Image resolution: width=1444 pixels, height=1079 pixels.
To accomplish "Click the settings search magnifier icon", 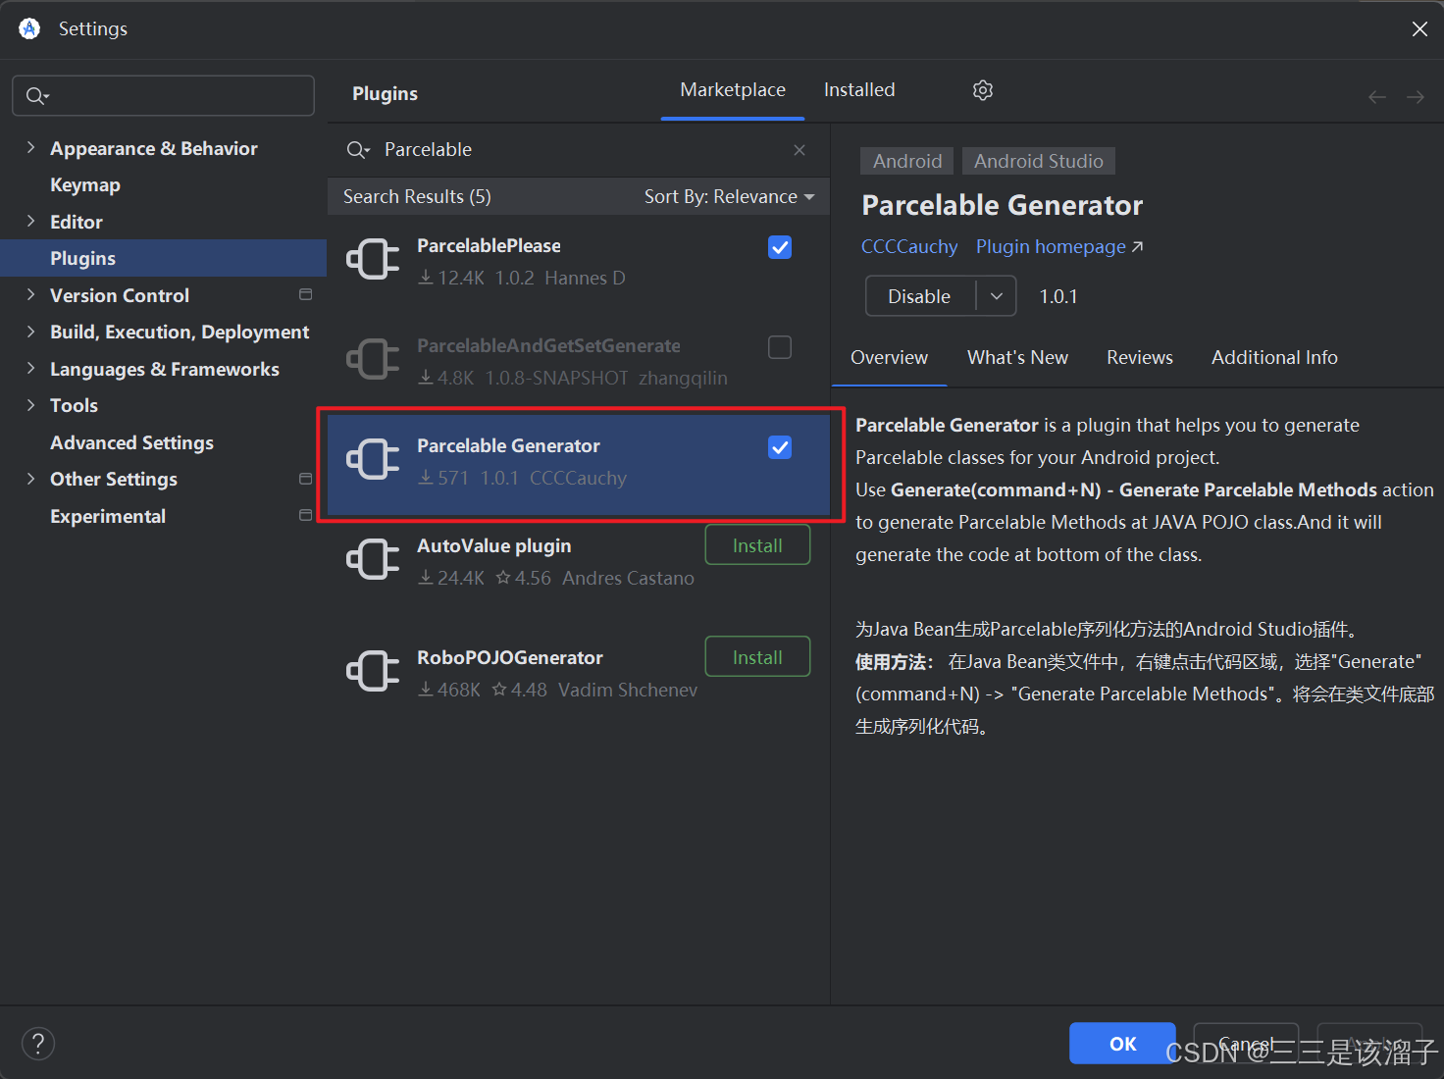I will tap(36, 96).
